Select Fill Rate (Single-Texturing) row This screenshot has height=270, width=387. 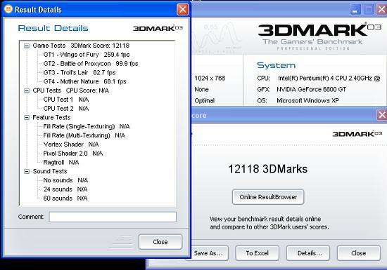[87, 126]
